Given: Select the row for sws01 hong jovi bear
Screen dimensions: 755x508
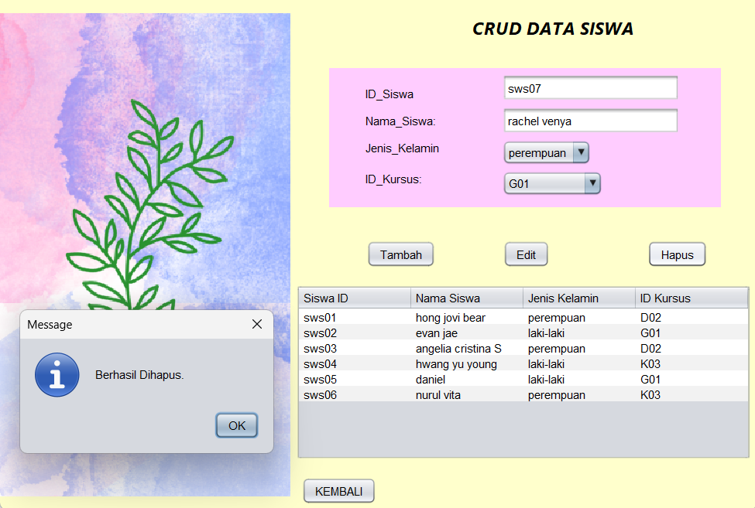Looking at the screenshot, I should (x=465, y=317).
